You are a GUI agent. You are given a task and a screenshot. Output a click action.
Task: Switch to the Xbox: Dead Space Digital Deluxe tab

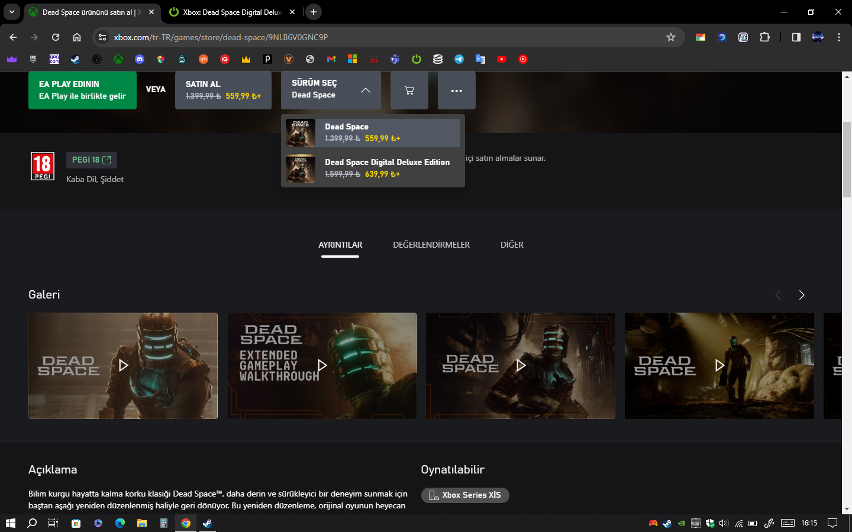231,12
